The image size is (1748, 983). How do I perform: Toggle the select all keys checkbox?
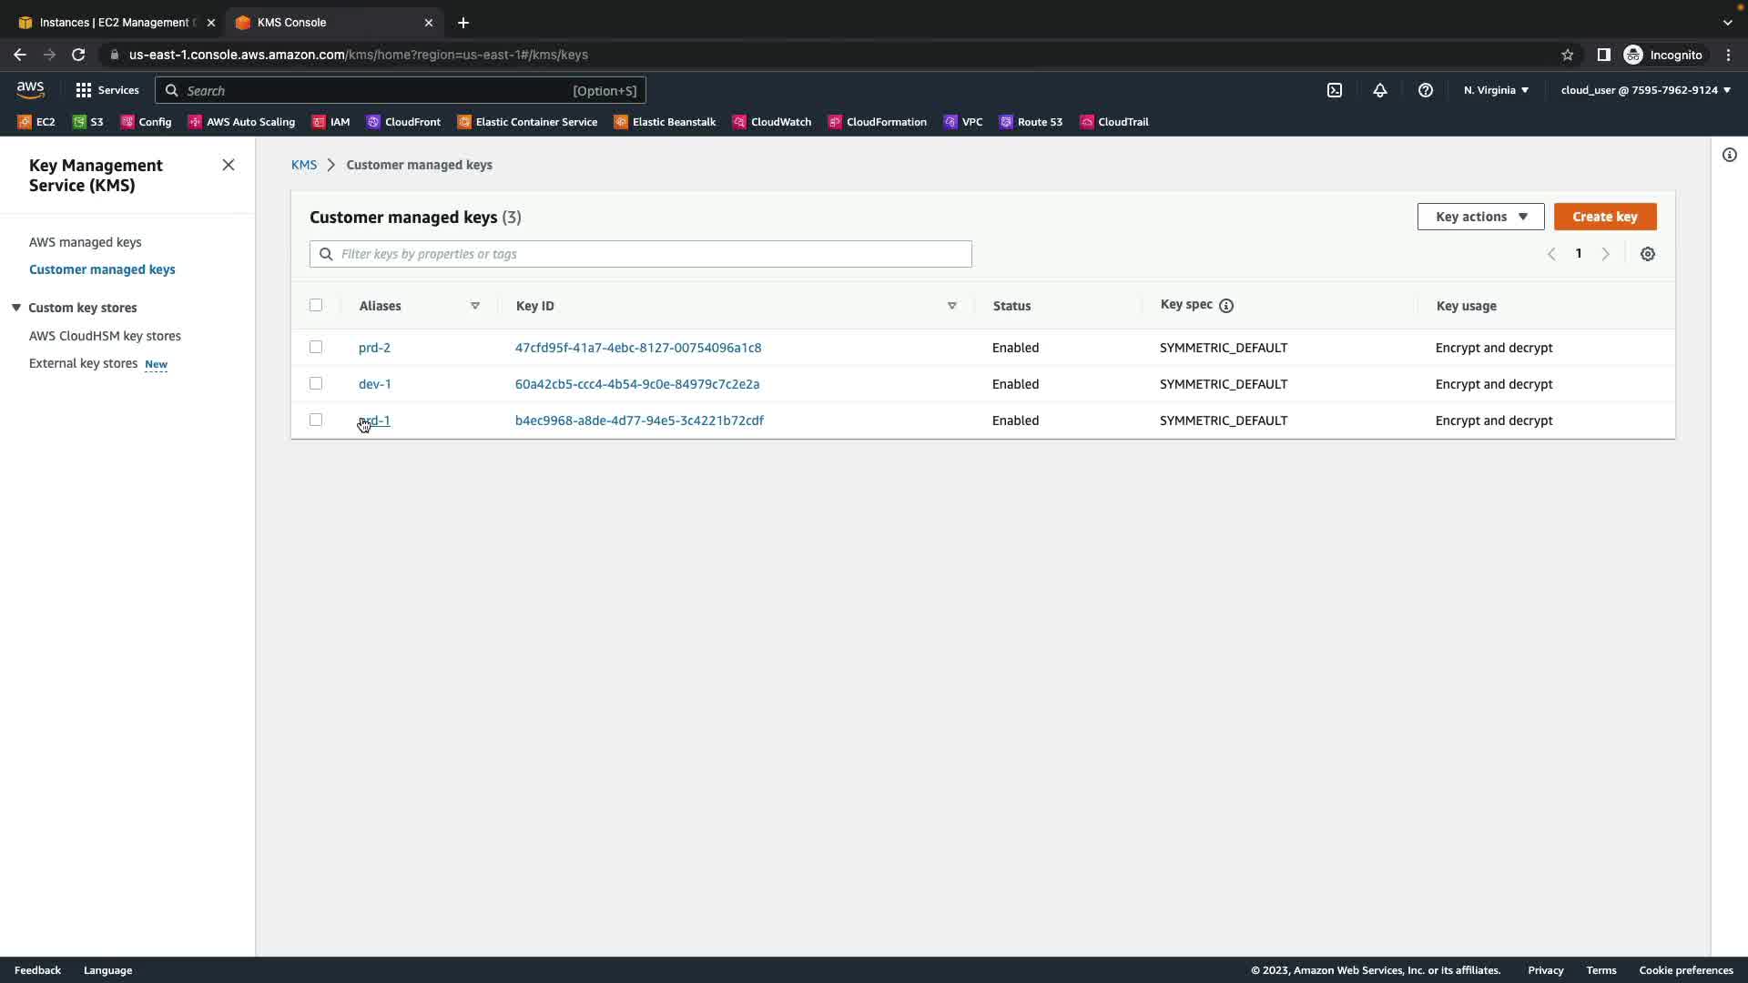(x=316, y=305)
